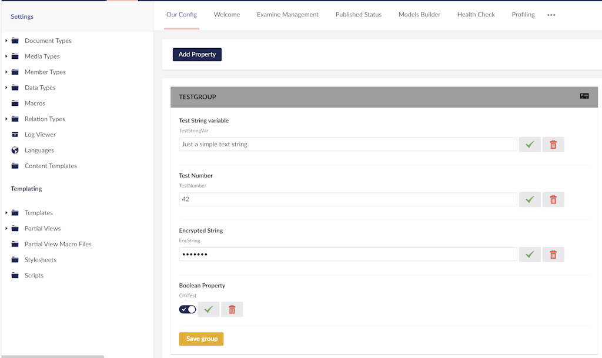Open the Health Check tab
Viewport: 602px width, 358px height.
(476, 14)
